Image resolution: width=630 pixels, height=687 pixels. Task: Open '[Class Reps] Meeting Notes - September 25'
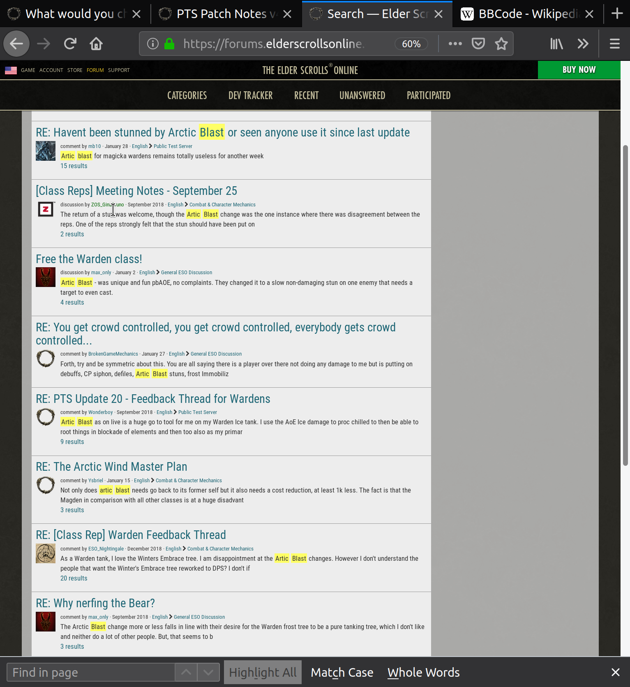tap(136, 191)
